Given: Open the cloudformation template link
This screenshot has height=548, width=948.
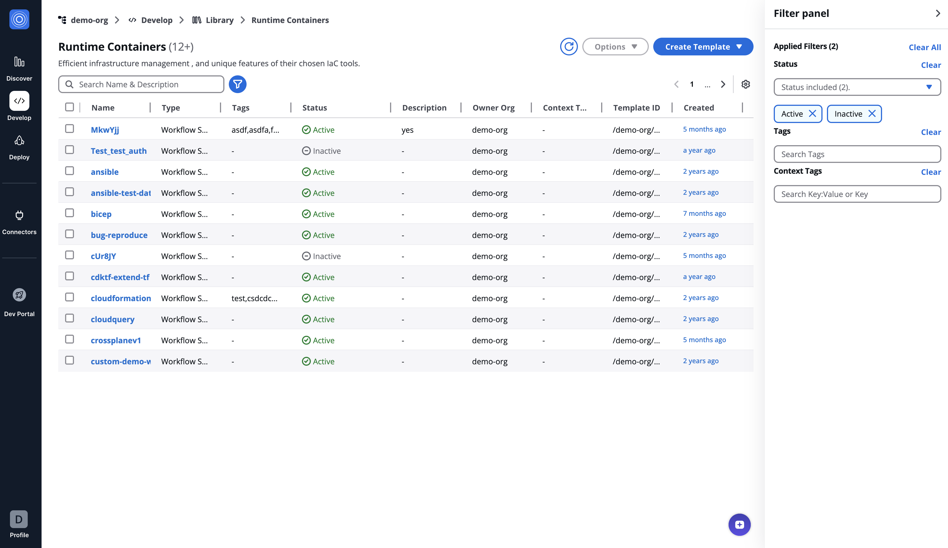Looking at the screenshot, I should click(x=121, y=298).
